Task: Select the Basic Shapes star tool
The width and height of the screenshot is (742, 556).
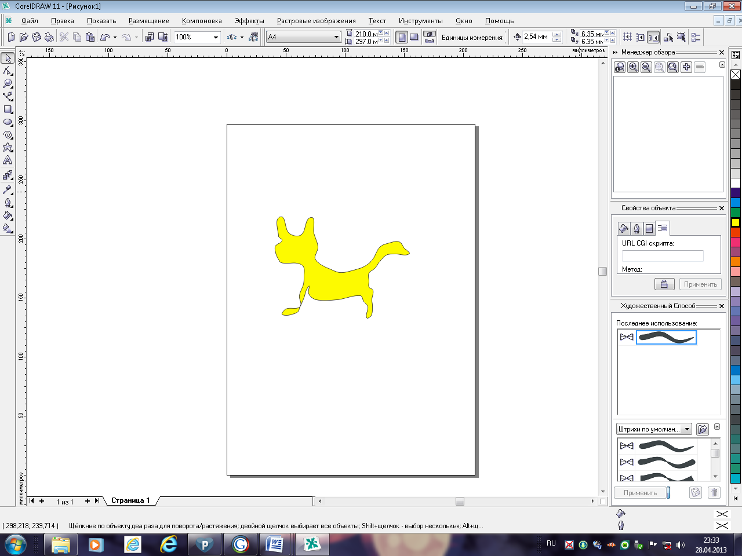Action: point(8,147)
